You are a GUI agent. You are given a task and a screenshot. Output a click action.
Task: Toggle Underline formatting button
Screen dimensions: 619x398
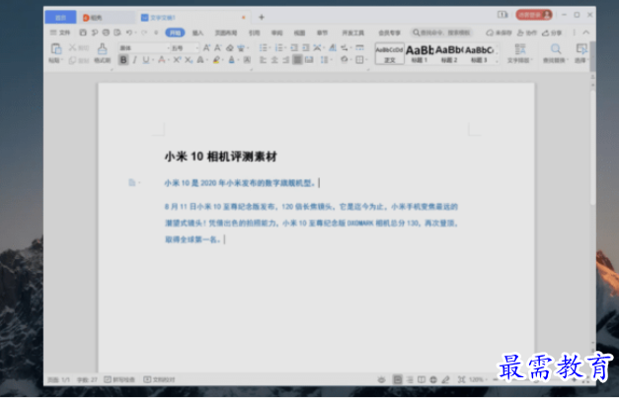[x=146, y=60]
